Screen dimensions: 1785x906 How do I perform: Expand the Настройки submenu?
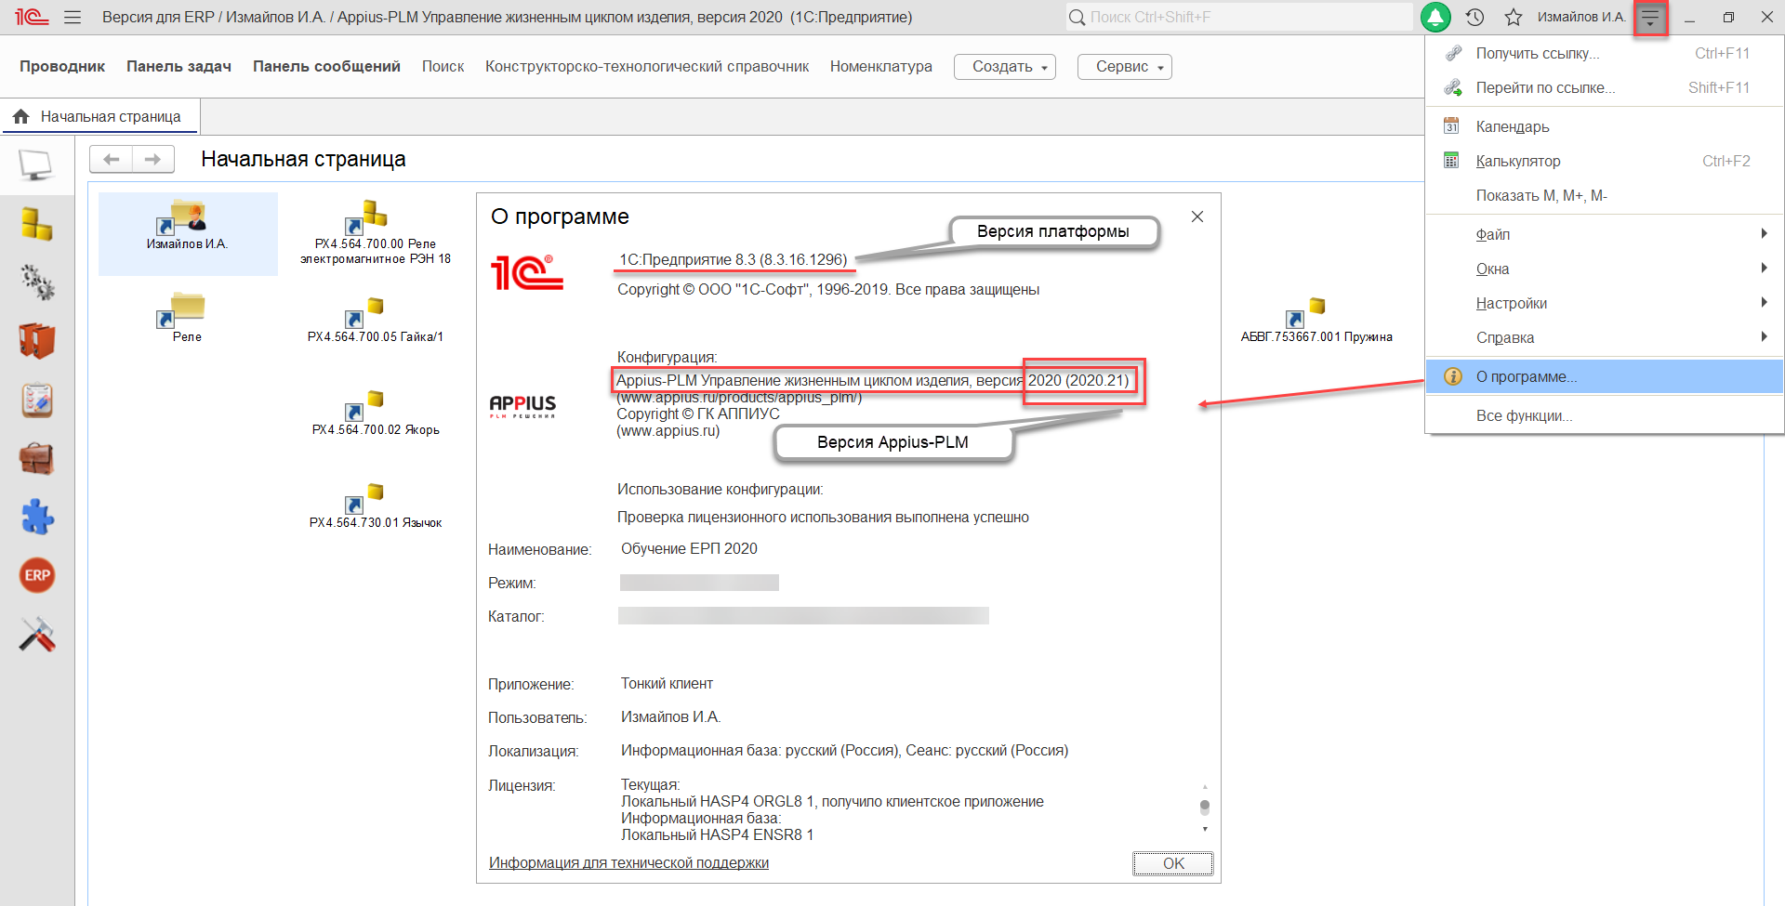click(1510, 302)
